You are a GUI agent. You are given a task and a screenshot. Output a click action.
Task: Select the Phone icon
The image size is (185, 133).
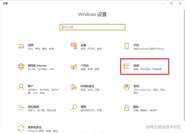coord(127,46)
